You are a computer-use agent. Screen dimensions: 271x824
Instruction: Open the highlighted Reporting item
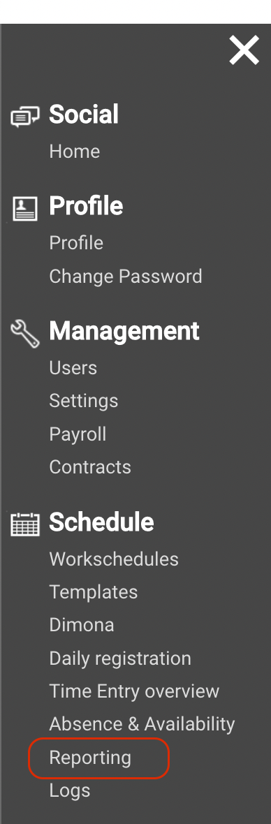[90, 758]
